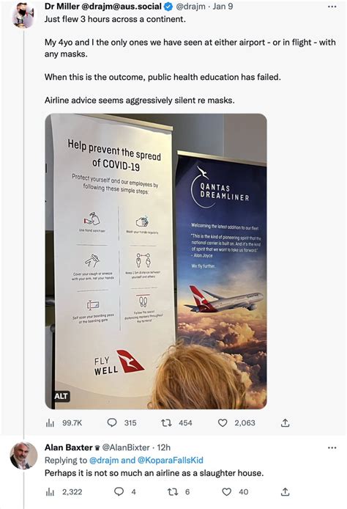This screenshot has width=347, height=509.
Task: Show ALT description of the image
Action: pos(61,396)
